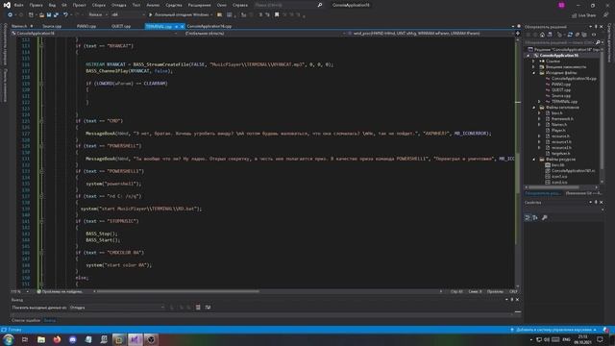Click the Properties wrench icon in Properties panel

pos(545,218)
